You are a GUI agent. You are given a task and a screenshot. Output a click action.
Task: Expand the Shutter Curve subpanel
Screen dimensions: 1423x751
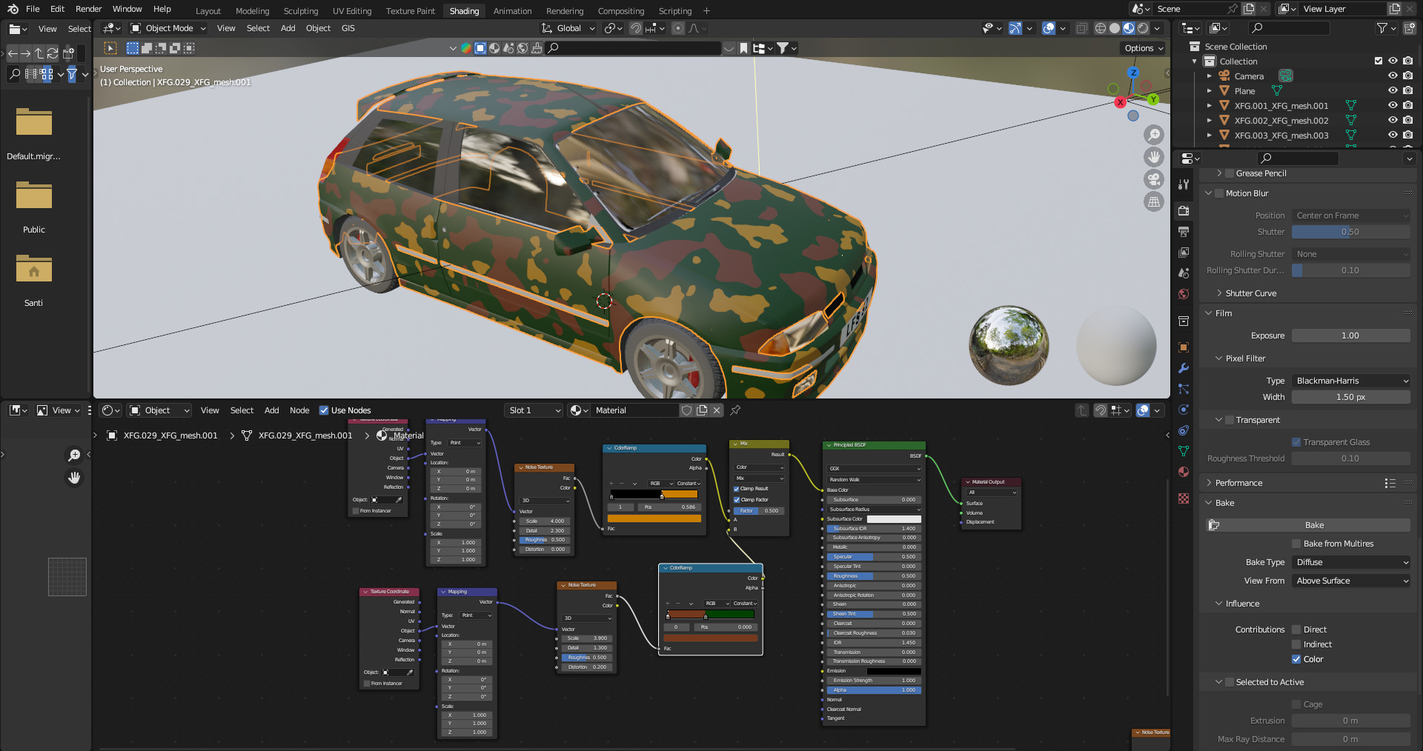coord(1219,293)
